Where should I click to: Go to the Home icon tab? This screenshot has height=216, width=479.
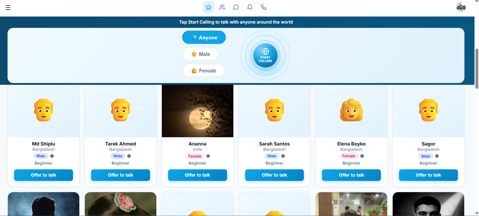click(209, 7)
